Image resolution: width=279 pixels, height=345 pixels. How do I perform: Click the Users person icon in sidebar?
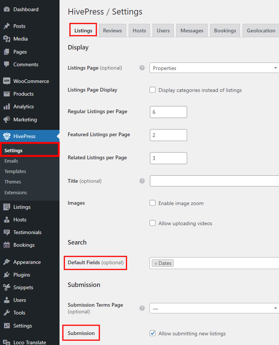[7, 300]
